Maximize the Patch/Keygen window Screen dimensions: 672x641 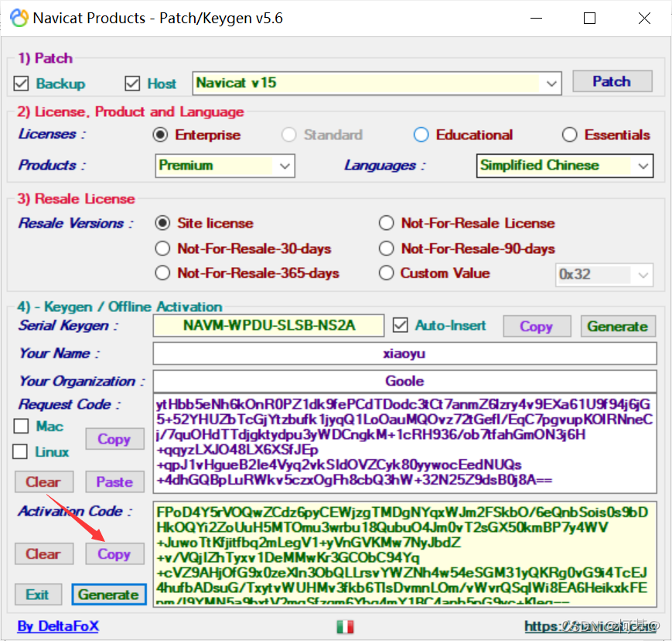pyautogui.click(x=590, y=19)
